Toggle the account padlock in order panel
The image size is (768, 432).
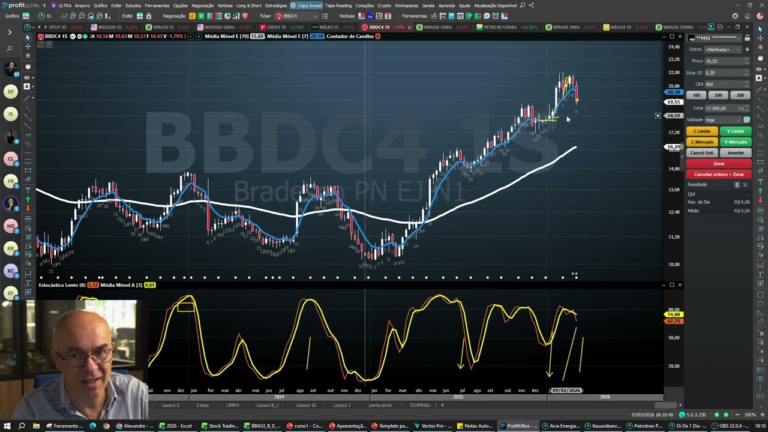747,38
